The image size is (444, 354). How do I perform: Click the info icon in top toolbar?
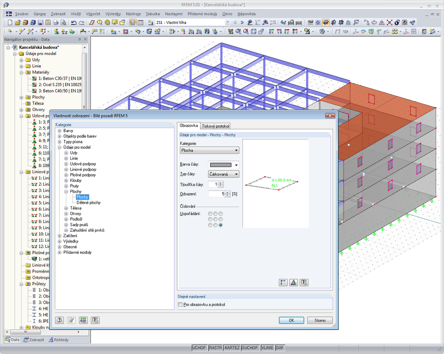click(397, 23)
